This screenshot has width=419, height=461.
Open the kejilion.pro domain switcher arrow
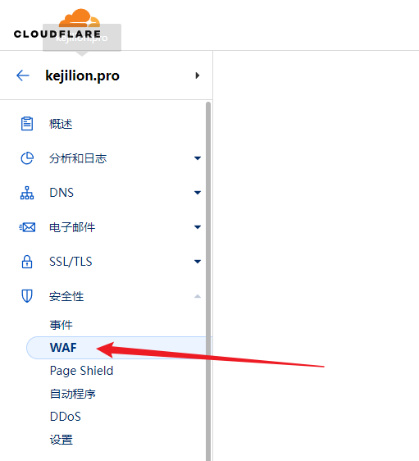point(198,75)
